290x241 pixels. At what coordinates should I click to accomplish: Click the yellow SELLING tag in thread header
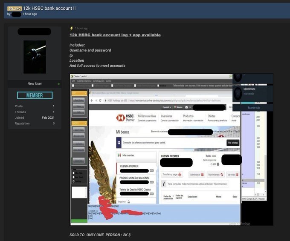point(14,9)
